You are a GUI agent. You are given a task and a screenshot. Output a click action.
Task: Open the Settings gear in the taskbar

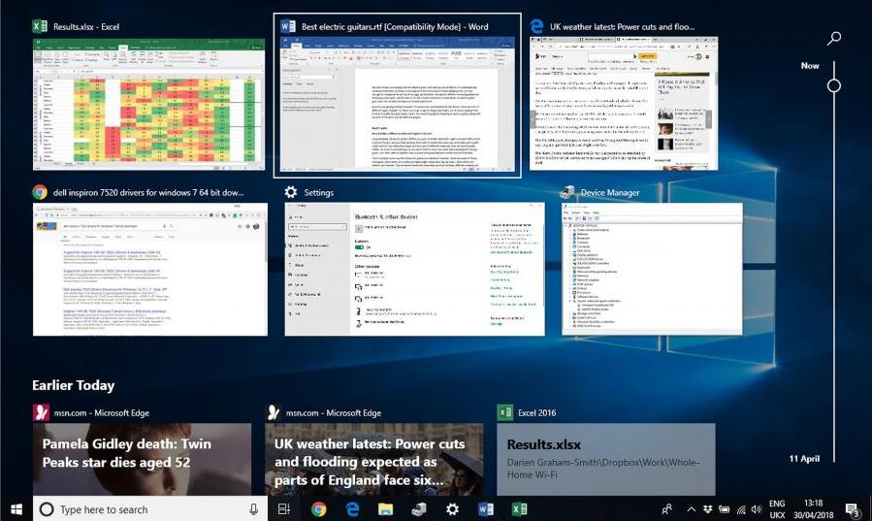point(452,509)
